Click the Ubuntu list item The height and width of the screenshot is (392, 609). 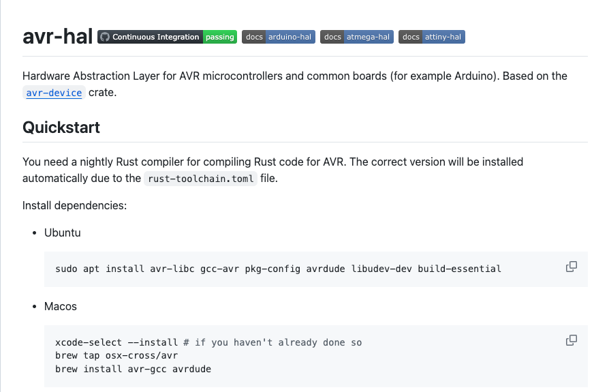[x=63, y=232]
